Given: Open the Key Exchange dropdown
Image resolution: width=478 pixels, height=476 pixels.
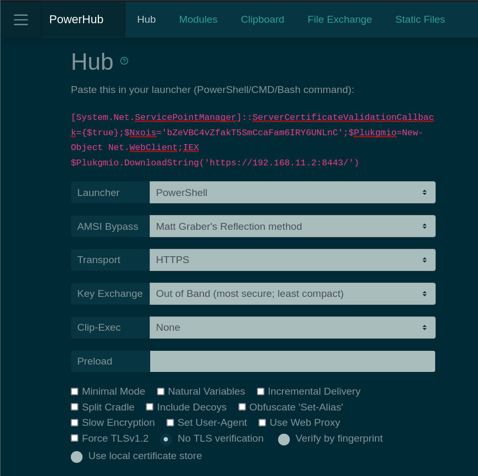Looking at the screenshot, I should (292, 294).
